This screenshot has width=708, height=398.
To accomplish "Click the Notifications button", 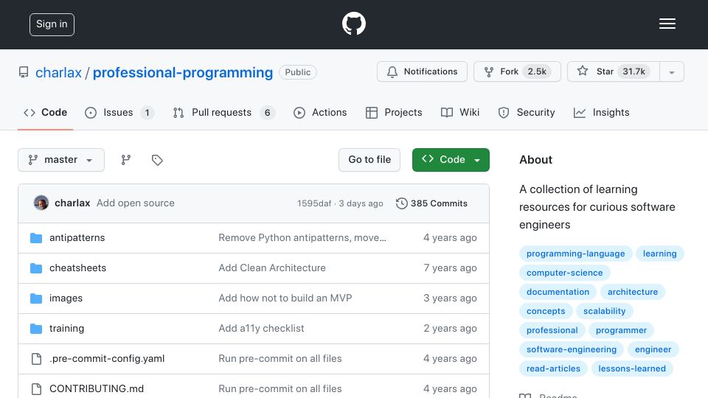I will point(422,71).
